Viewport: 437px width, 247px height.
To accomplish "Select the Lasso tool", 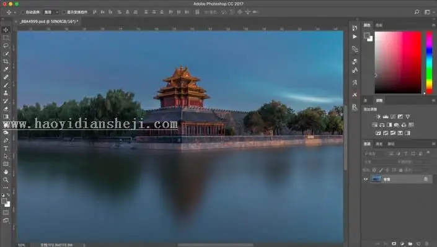I will 6,45.
